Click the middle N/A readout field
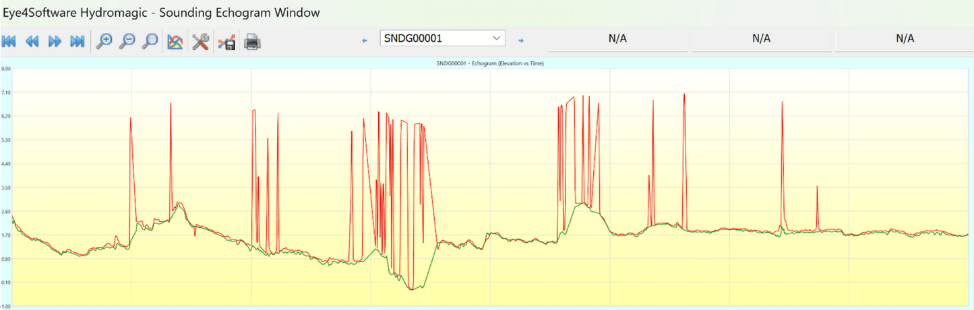The image size is (974, 310). click(761, 39)
